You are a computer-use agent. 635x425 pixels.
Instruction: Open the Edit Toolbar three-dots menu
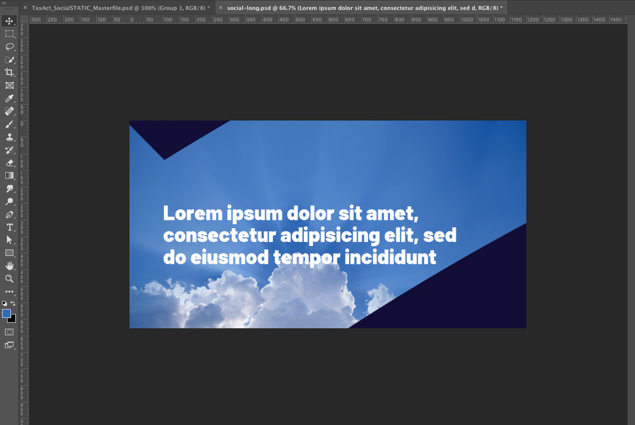[10, 292]
